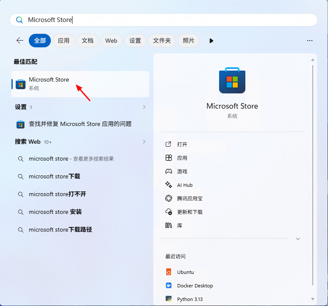Open web suggestion microsoft store 安装

81,212
